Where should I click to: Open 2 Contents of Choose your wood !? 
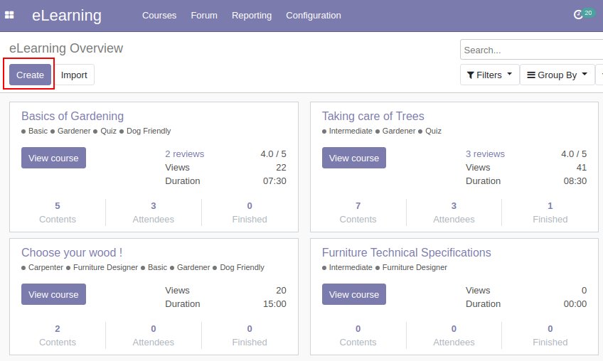[58, 335]
